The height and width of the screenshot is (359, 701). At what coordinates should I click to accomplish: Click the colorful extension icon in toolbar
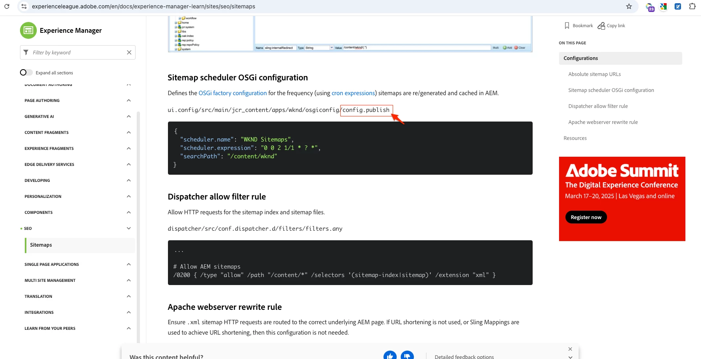pos(663,6)
